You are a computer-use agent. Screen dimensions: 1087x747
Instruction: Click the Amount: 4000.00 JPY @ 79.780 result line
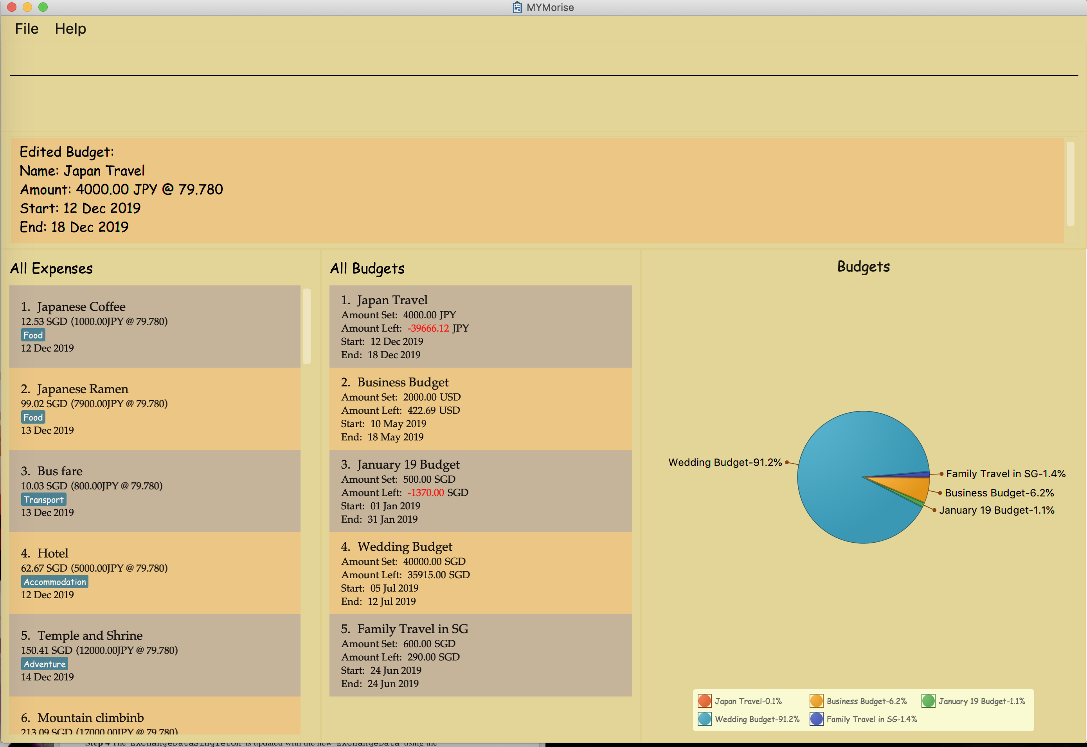click(x=121, y=189)
